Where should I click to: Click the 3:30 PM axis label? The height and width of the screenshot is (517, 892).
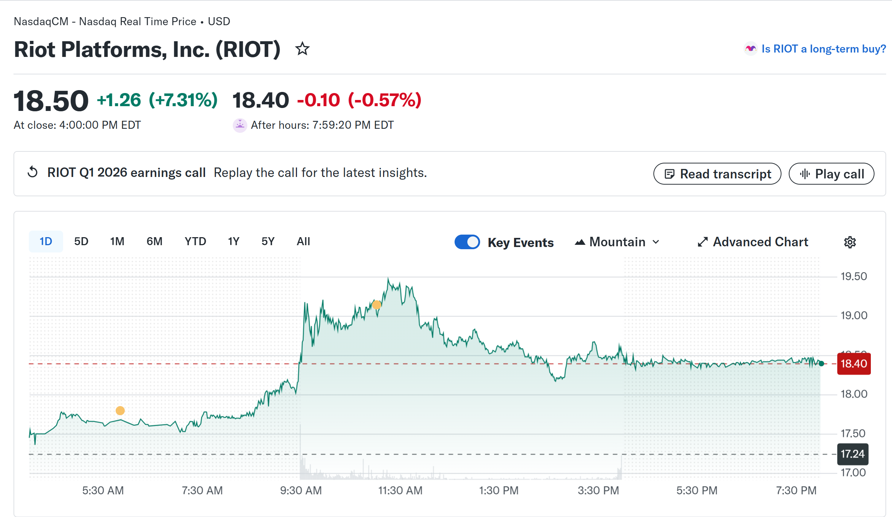pyautogui.click(x=598, y=490)
